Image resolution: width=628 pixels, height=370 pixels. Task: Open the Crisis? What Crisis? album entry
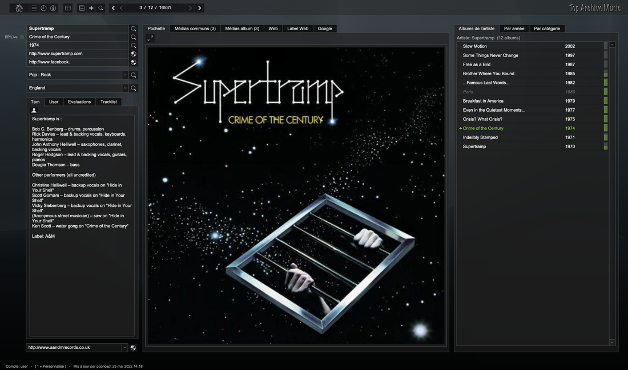click(482, 119)
